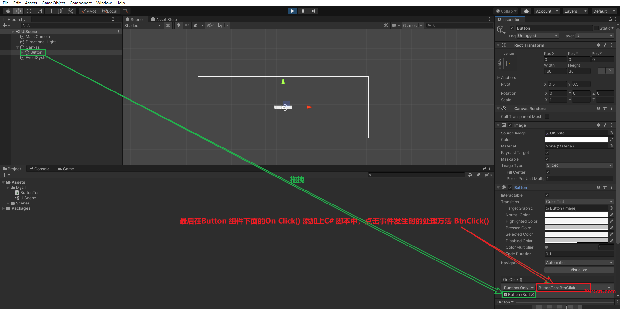Open Runtime Only dropdown
The image size is (620, 309).
pyautogui.click(x=519, y=288)
